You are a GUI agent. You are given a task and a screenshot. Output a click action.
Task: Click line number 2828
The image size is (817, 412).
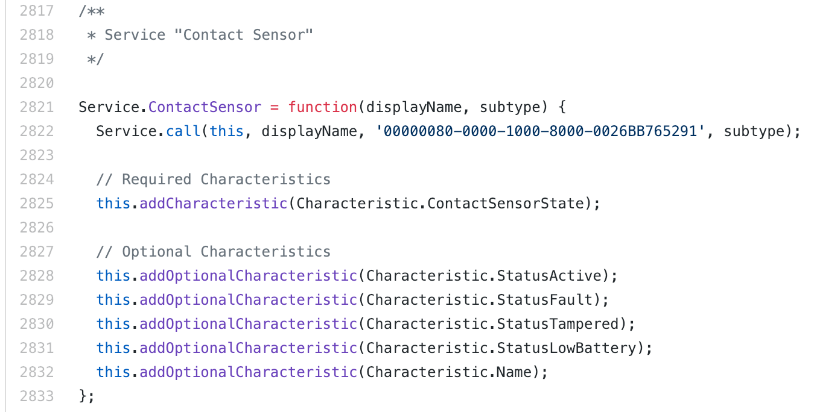pyautogui.click(x=37, y=276)
